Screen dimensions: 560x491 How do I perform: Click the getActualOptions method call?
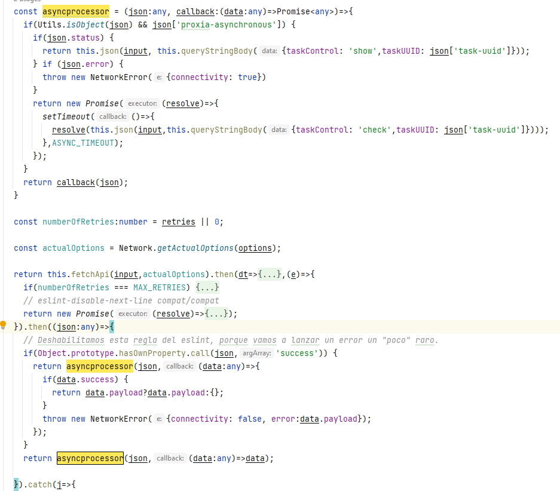pyautogui.click(x=195, y=248)
